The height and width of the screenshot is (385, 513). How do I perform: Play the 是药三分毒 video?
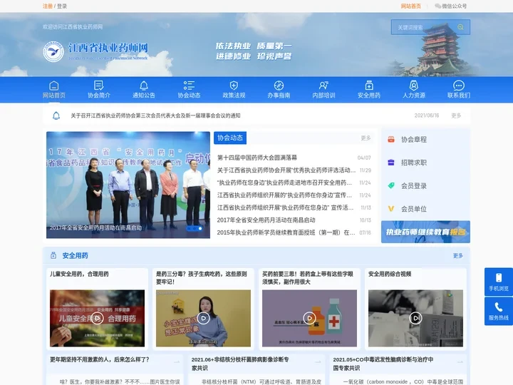(x=203, y=318)
